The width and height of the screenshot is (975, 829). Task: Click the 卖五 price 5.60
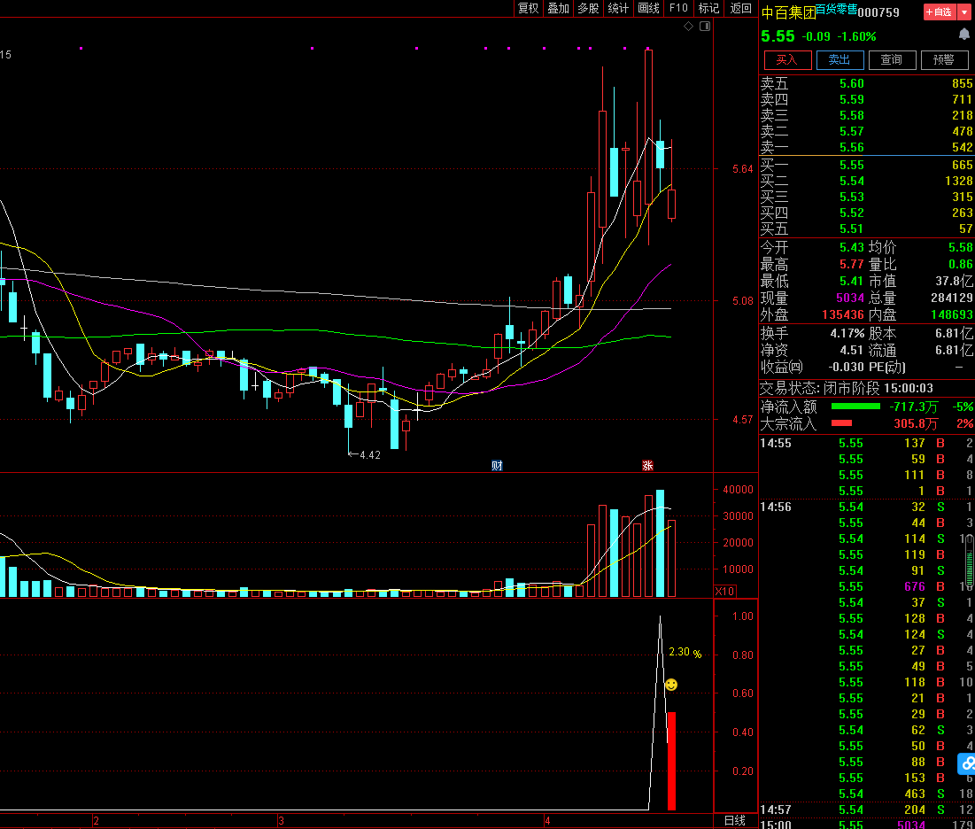click(851, 83)
